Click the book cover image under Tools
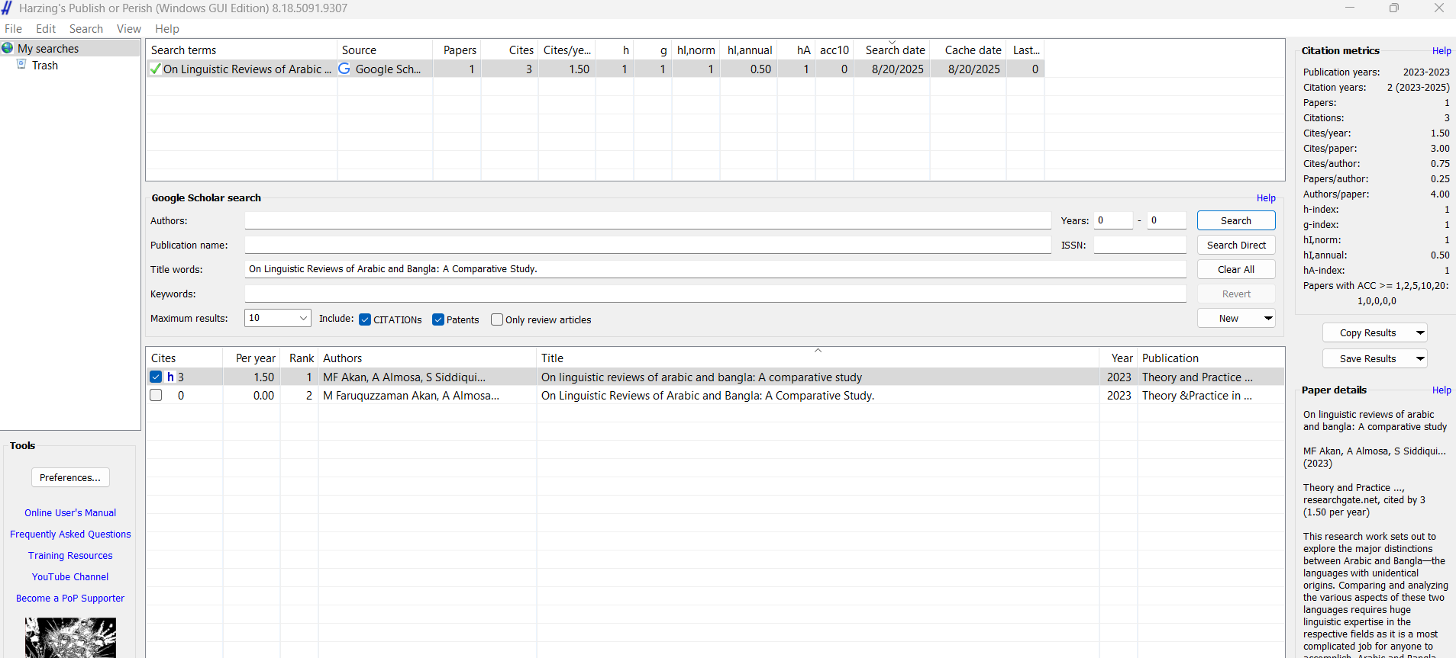This screenshot has width=1456, height=658. (70, 637)
